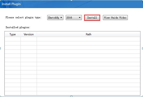This screenshot has width=143, height=97.
Task: Click the left edge selection handle
Action: pos(0,48)
